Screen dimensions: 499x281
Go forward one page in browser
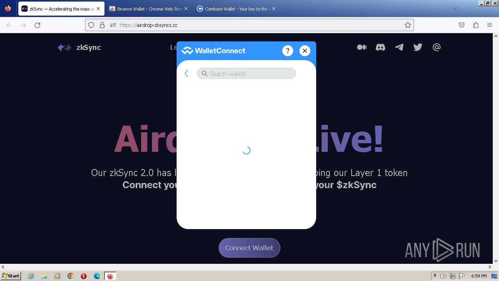click(x=23, y=25)
